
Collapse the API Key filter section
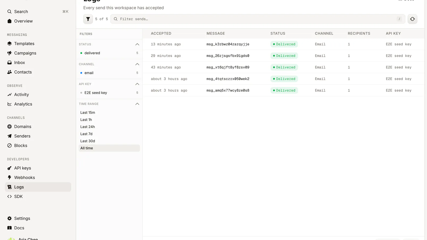(x=137, y=84)
